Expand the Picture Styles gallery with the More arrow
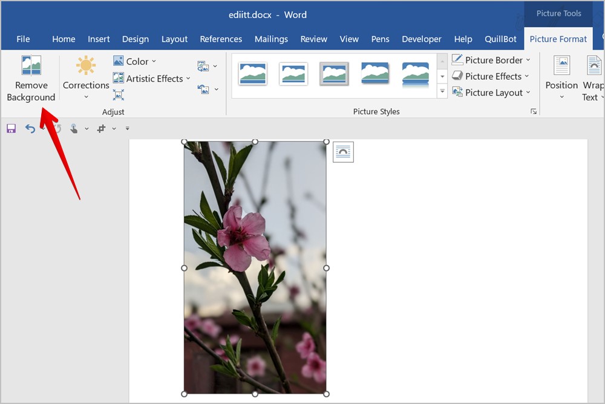 (x=442, y=92)
